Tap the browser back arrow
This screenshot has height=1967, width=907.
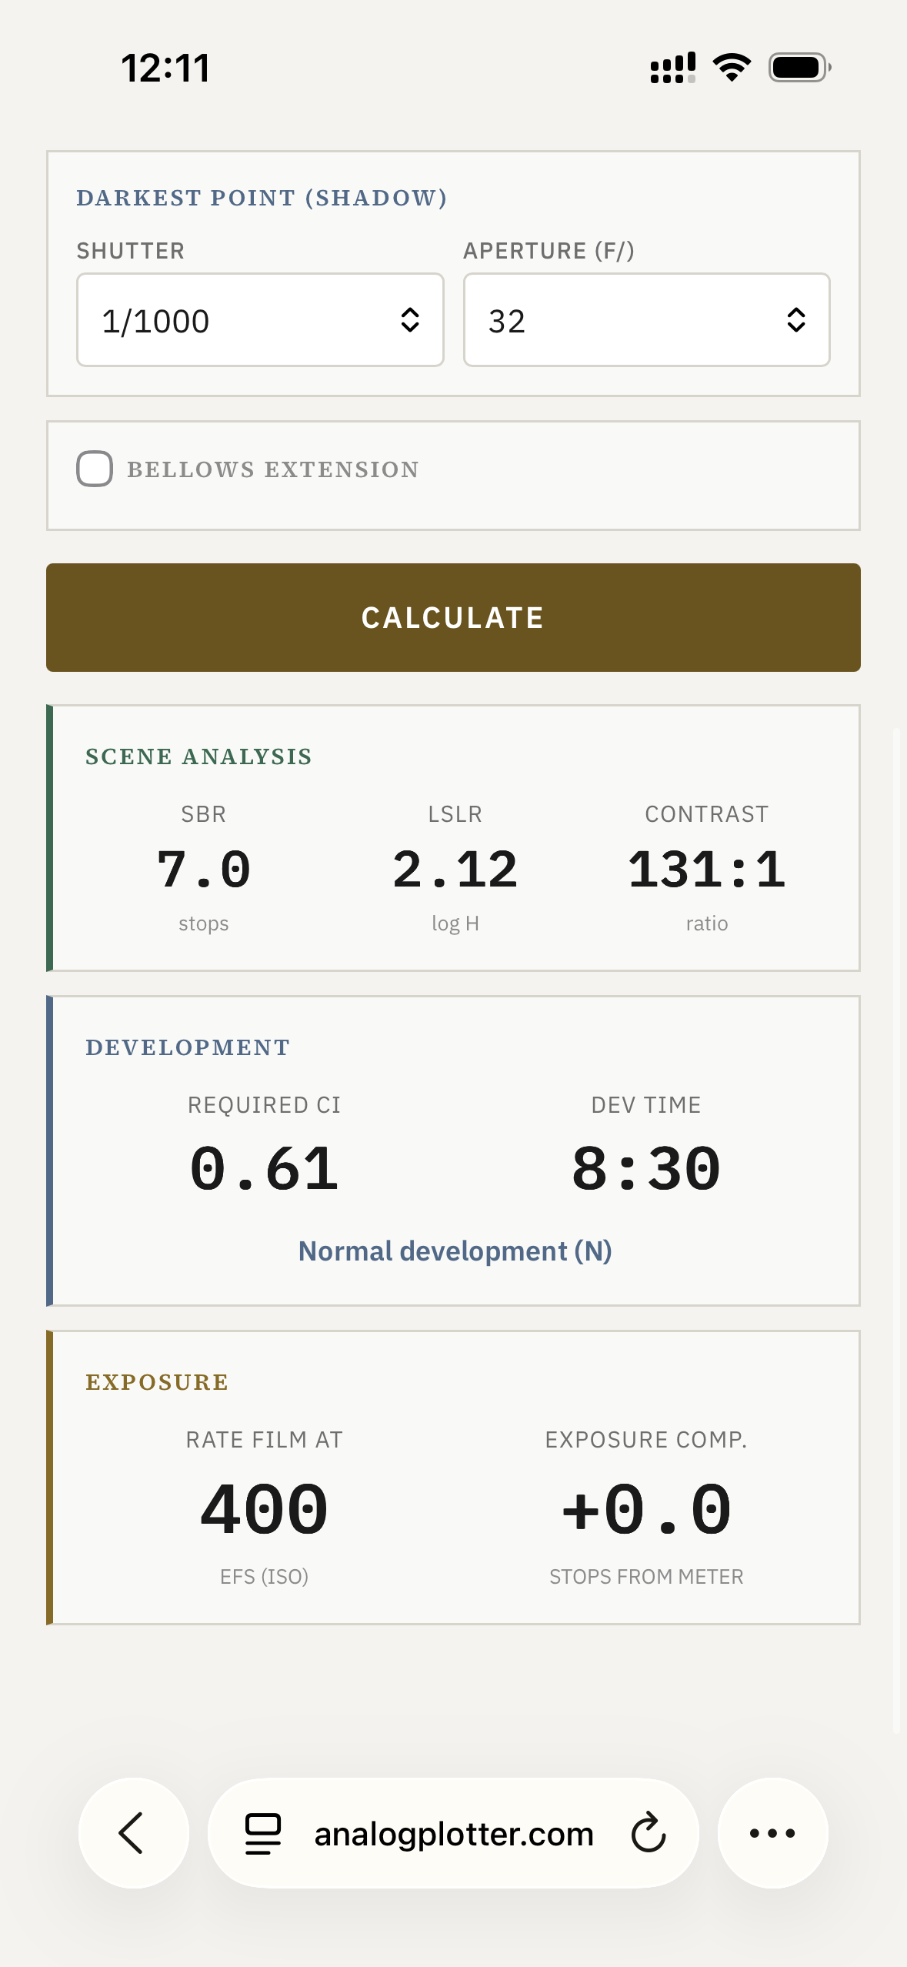(x=132, y=1833)
